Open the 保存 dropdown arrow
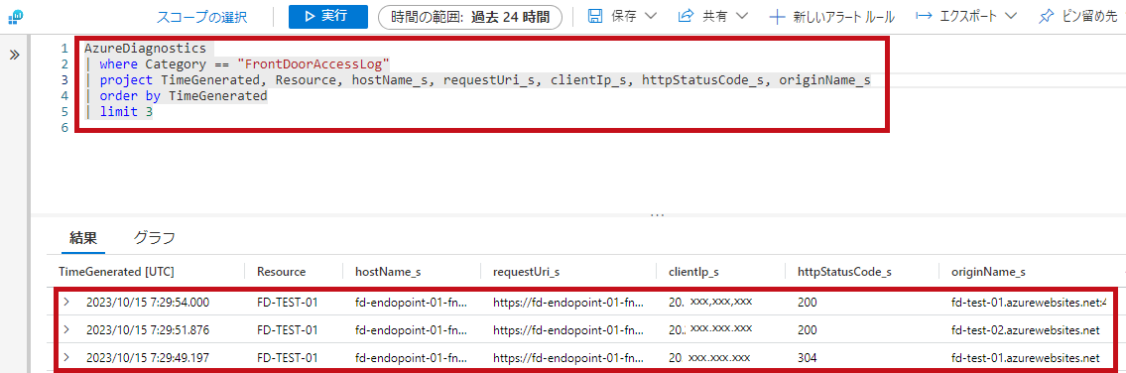 click(x=652, y=17)
